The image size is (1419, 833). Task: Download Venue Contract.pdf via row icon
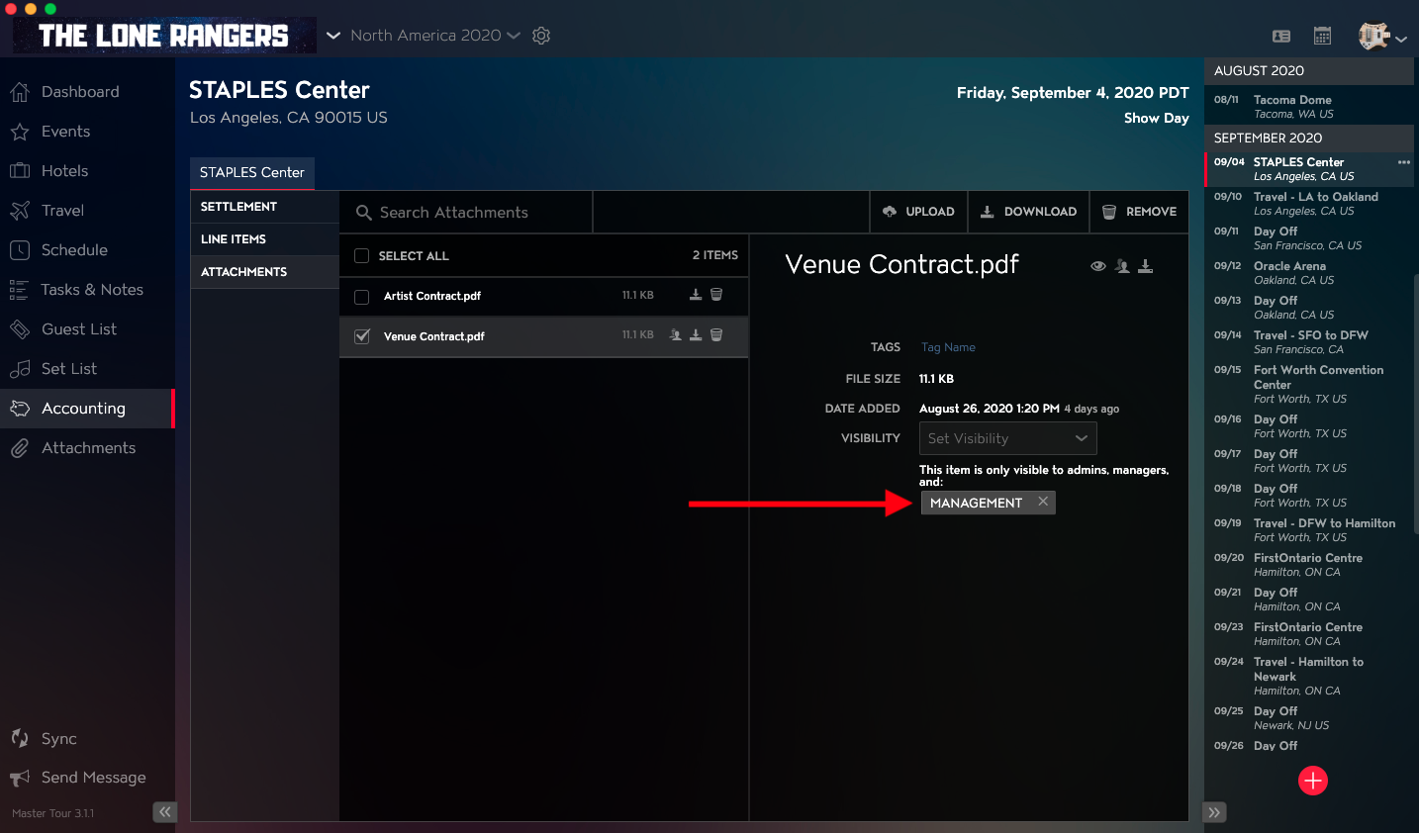coord(696,335)
